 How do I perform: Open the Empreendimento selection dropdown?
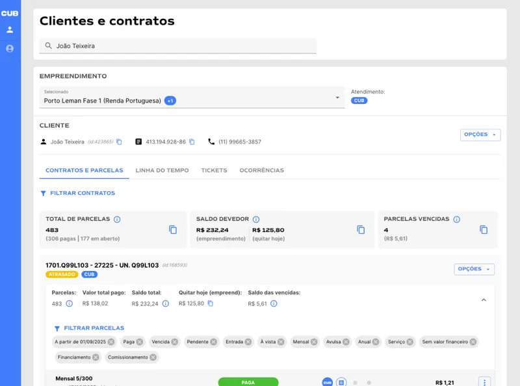coord(337,98)
